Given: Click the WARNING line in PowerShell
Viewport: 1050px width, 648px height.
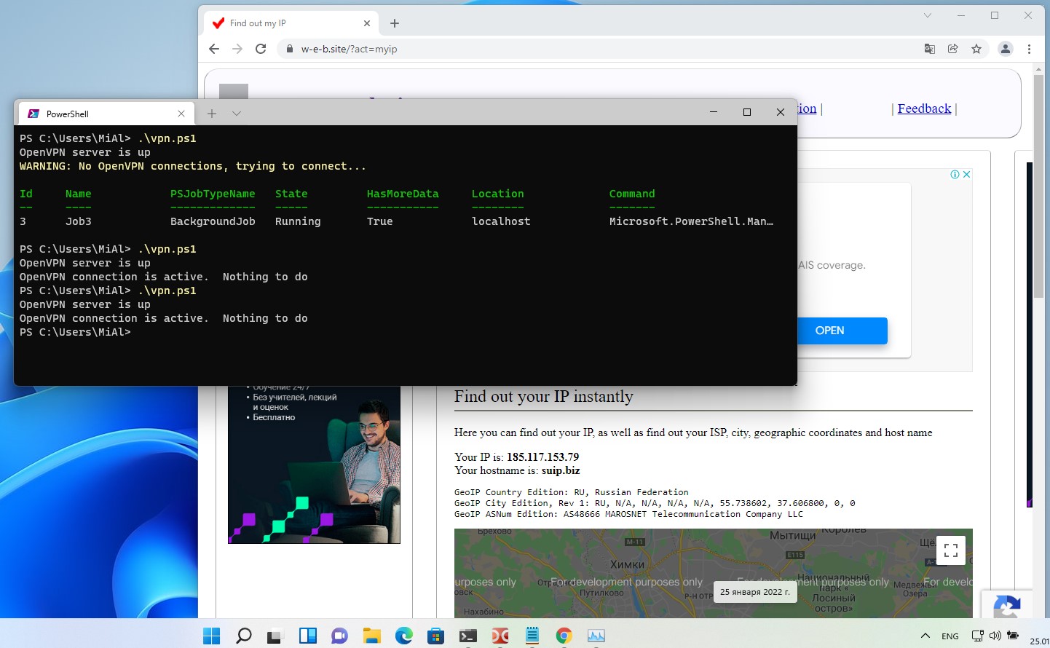Looking at the screenshot, I should coord(193,166).
